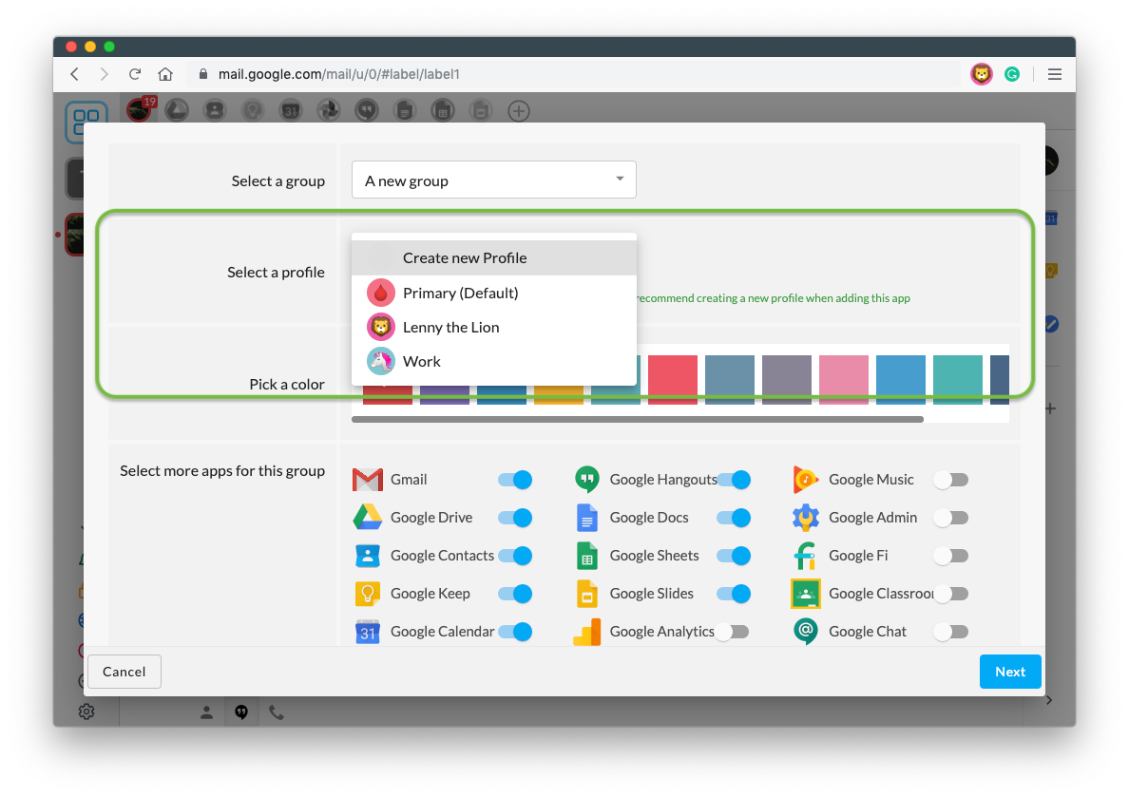Disable the Google Calendar toggle

coord(515,632)
